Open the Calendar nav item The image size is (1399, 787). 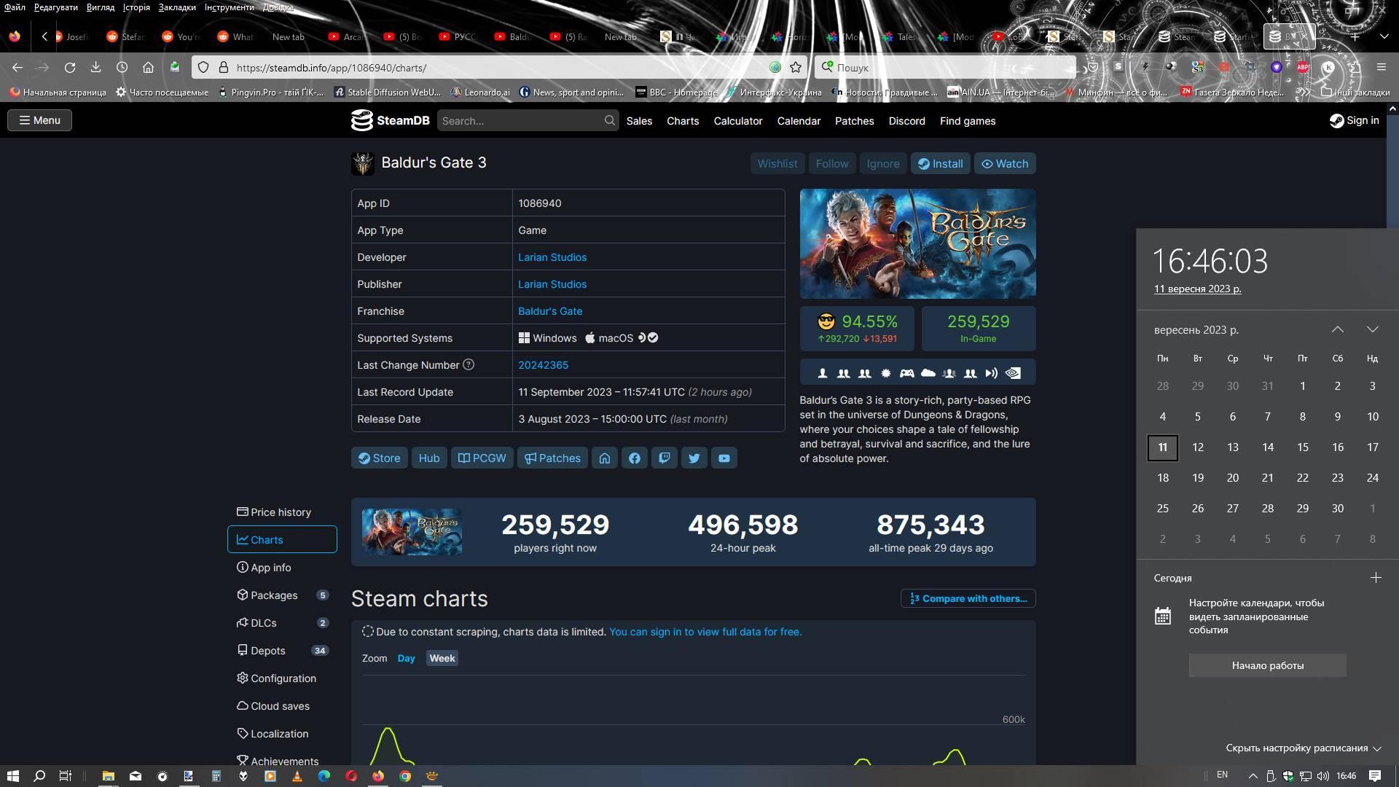(799, 121)
